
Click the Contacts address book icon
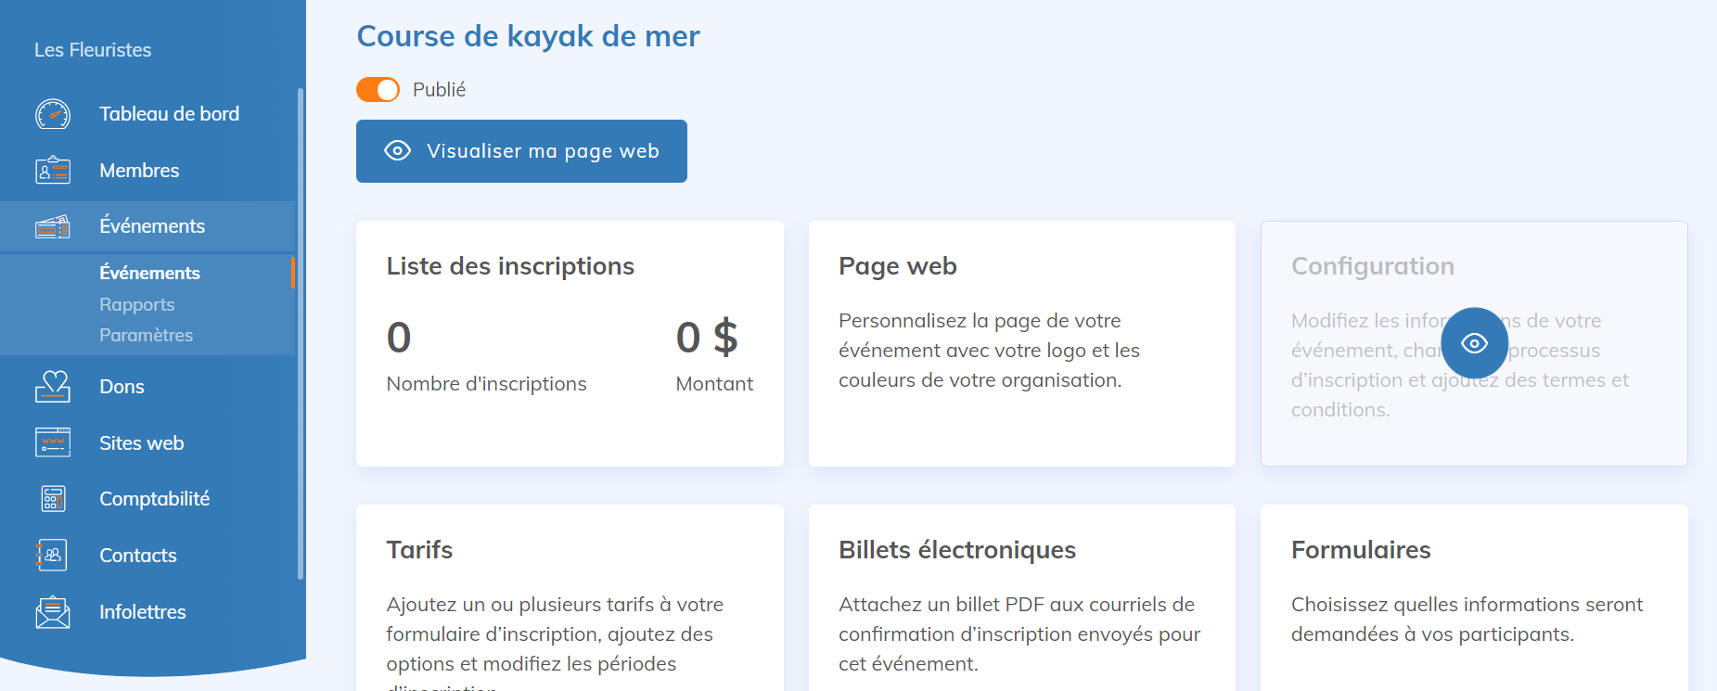pyautogui.click(x=53, y=556)
